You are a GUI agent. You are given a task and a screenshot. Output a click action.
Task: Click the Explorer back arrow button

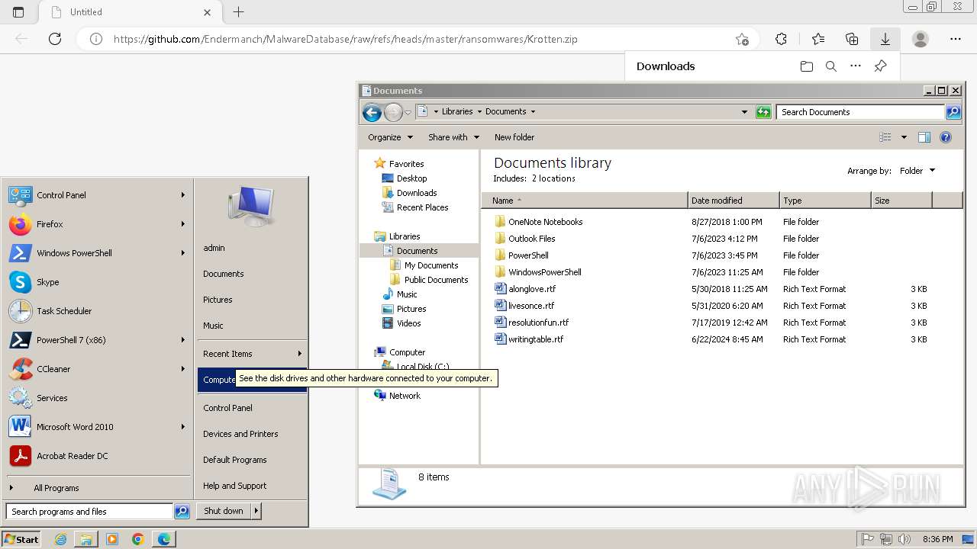372,112
